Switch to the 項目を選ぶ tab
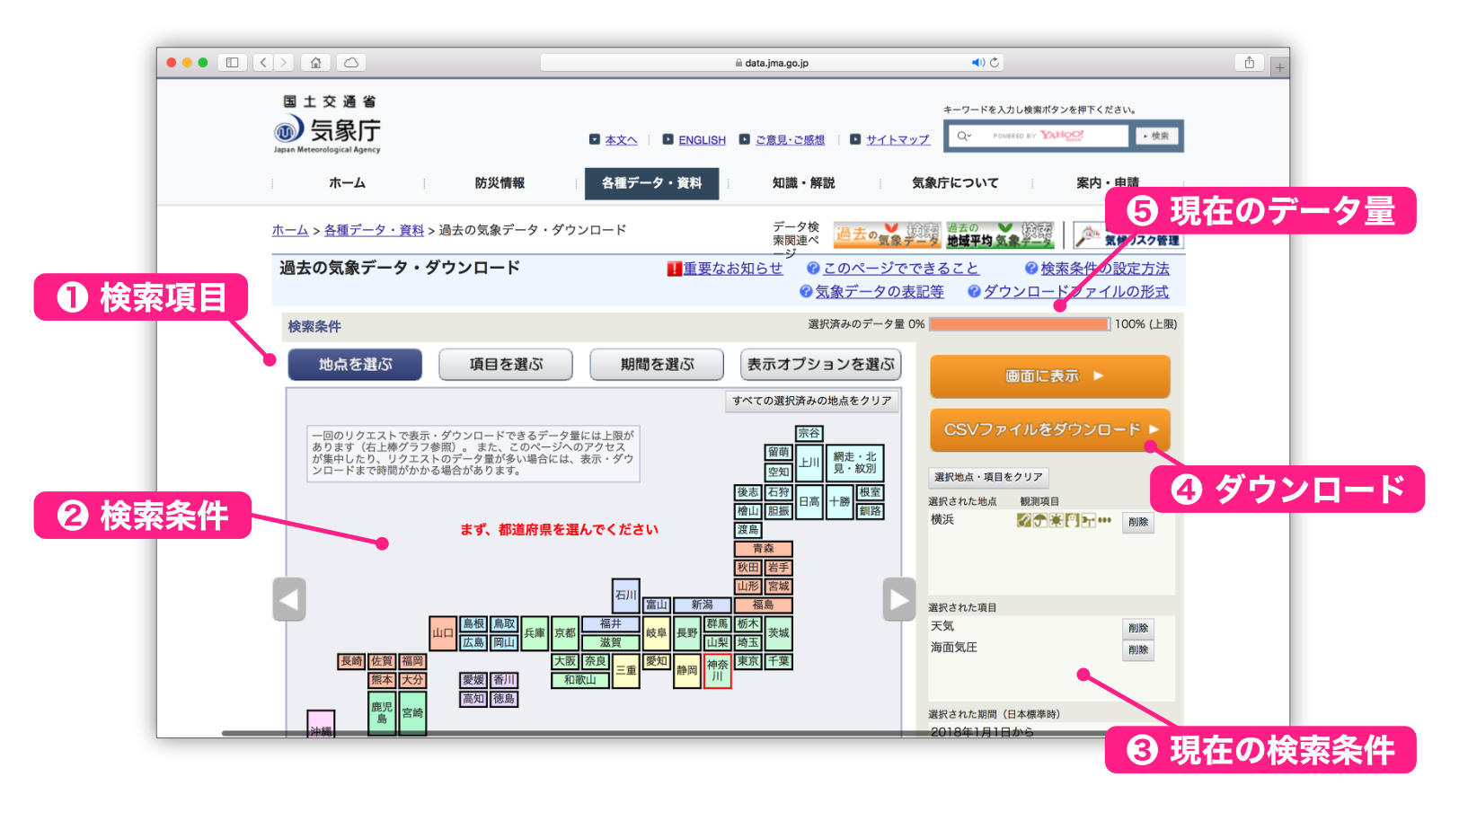Image resolution: width=1459 pixels, height=821 pixels. 506,365
